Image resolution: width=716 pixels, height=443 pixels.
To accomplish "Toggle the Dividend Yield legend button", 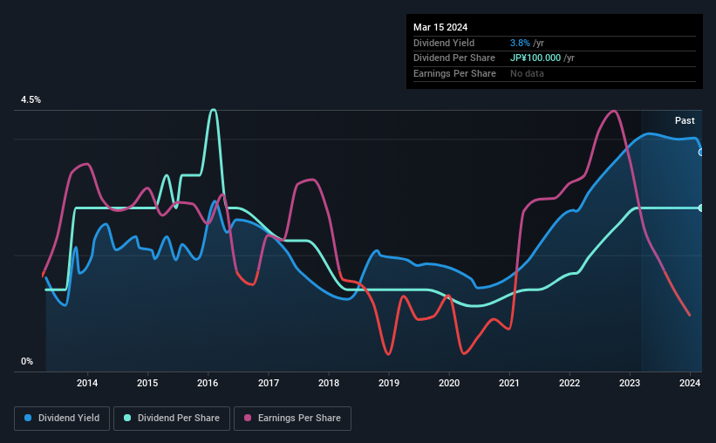I will (x=62, y=419).
